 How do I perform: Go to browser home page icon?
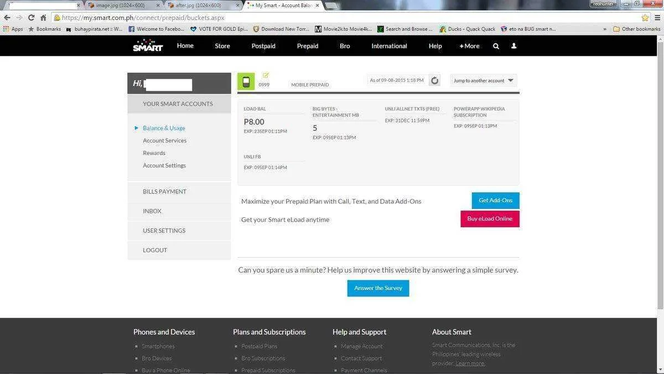tap(43, 18)
